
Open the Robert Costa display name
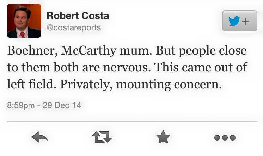[x=78, y=16]
